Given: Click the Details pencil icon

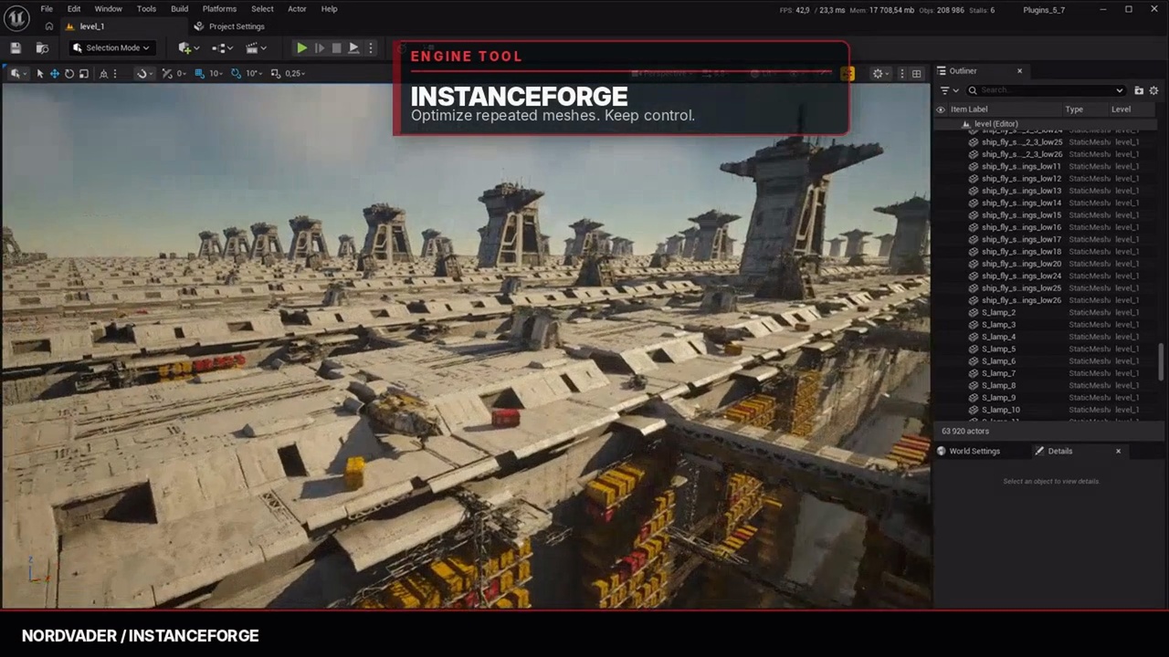Looking at the screenshot, I should (1039, 451).
